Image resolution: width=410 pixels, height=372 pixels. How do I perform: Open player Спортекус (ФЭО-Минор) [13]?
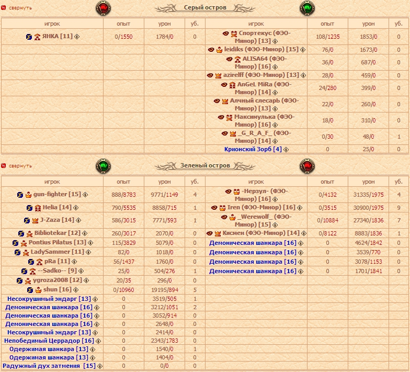[x=263, y=37]
